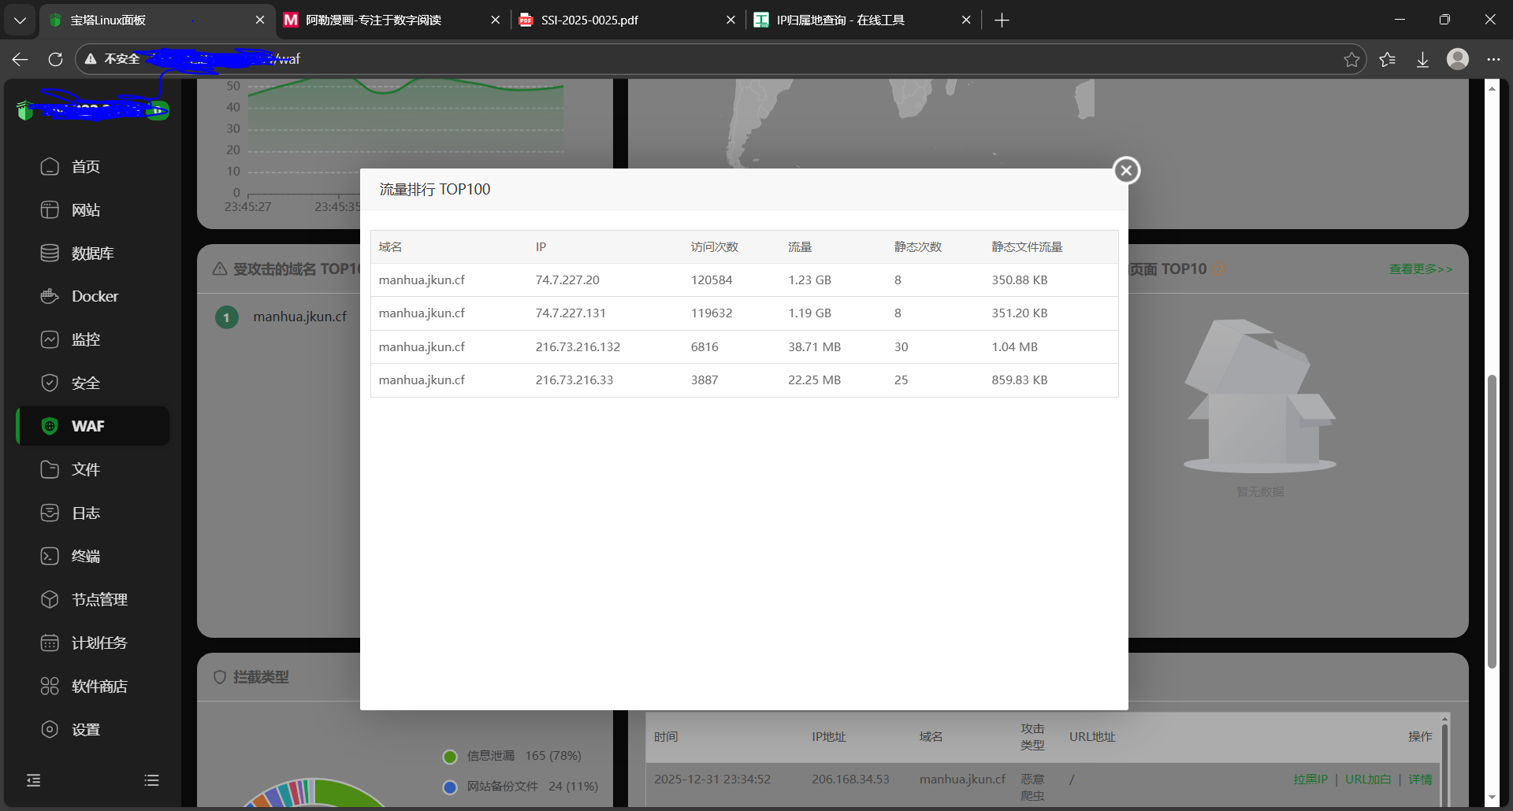Open the sidebar list menu icon
The height and width of the screenshot is (811, 1513).
[151, 780]
